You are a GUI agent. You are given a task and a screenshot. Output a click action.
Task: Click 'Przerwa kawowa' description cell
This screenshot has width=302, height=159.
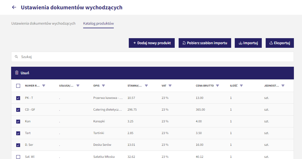108,98
